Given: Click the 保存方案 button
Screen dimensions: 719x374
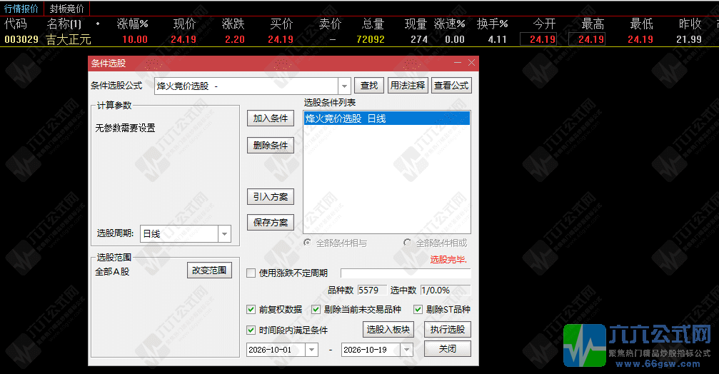Looking at the screenshot, I should (x=271, y=222).
